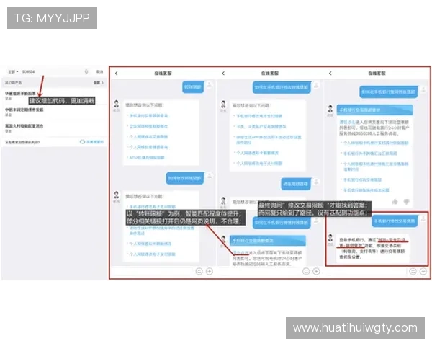Tap the service agent avatar beside leftmost chat's first reply
This screenshot has height=346, width=432.
pos(117,105)
